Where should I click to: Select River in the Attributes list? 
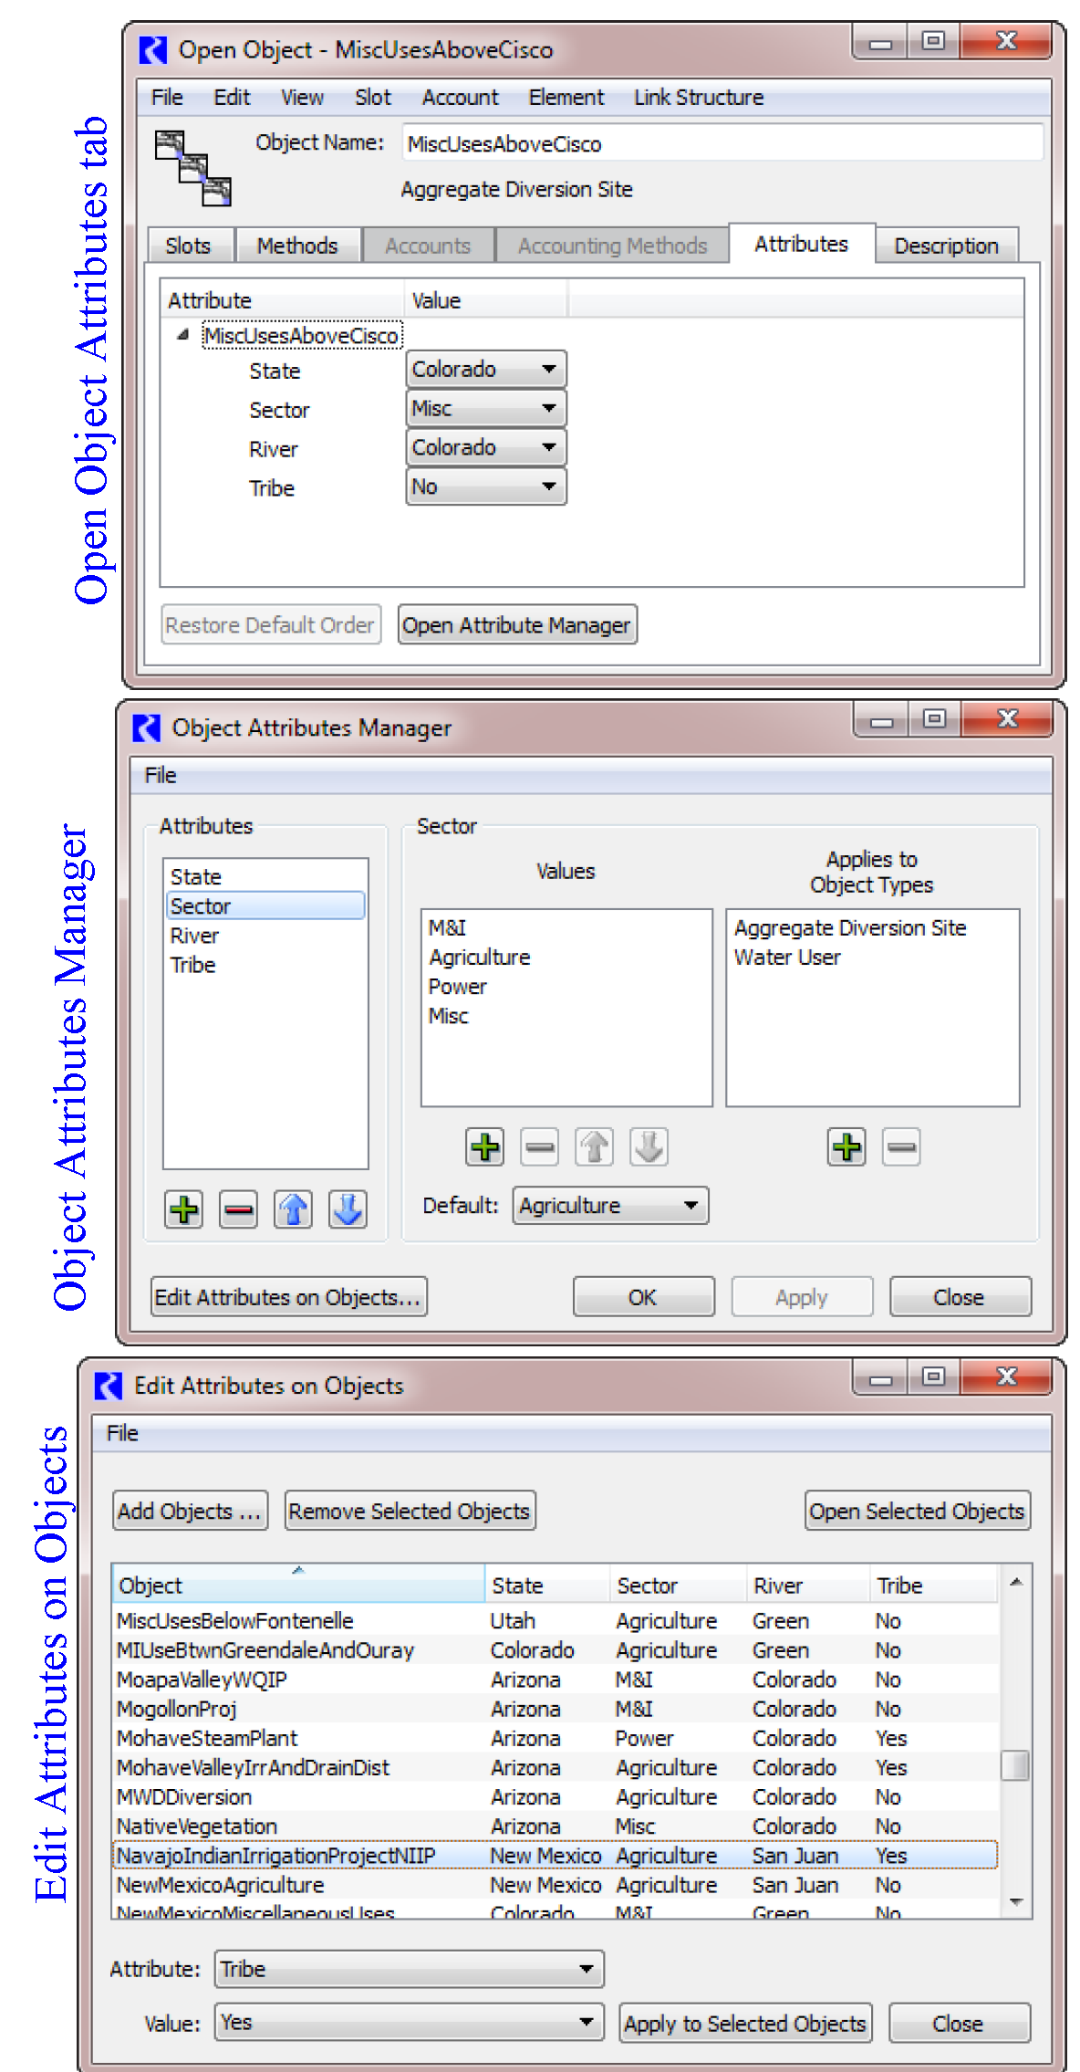tap(194, 936)
